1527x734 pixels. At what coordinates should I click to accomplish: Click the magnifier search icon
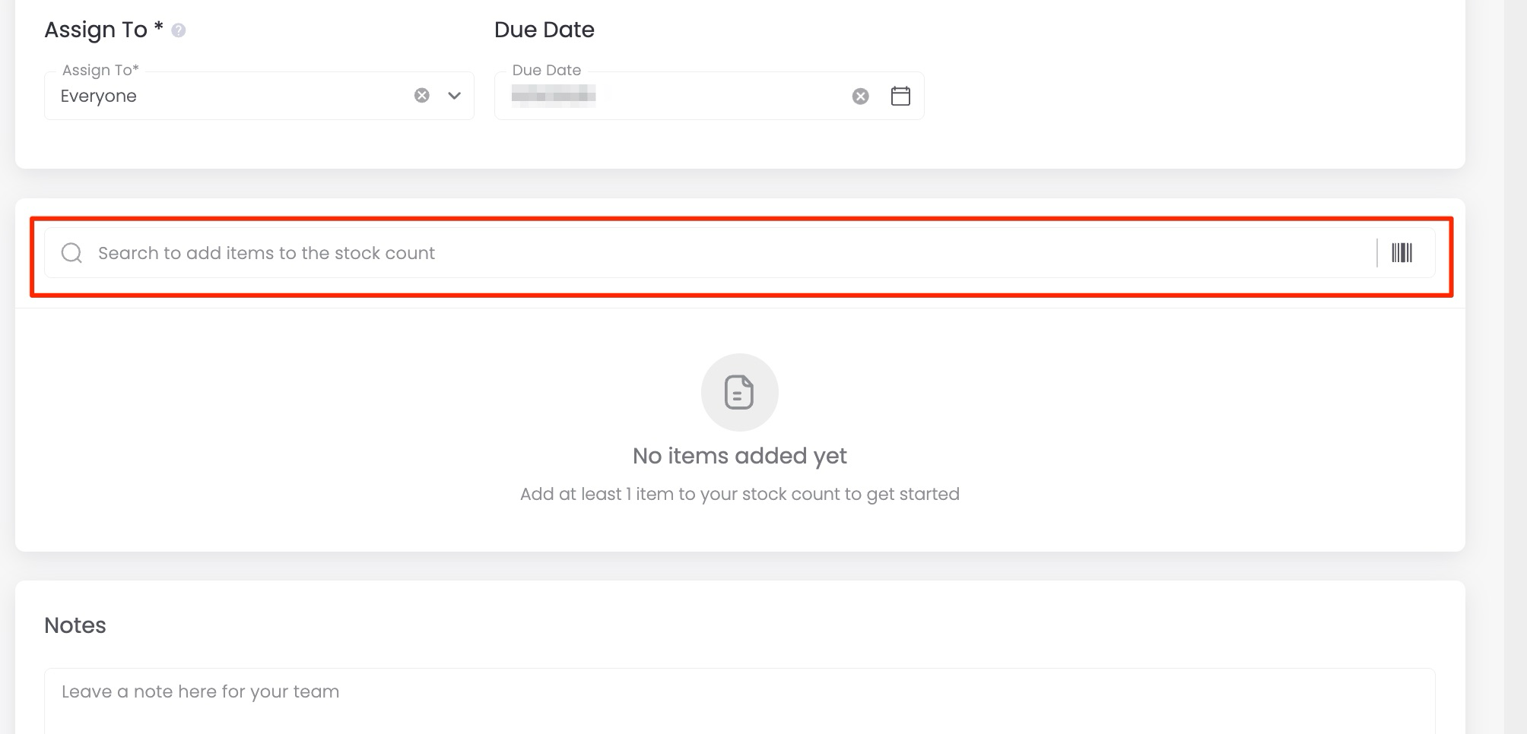[71, 253]
